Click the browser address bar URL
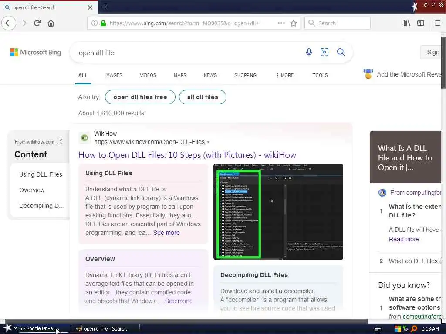This screenshot has height=334, width=446. point(184,23)
